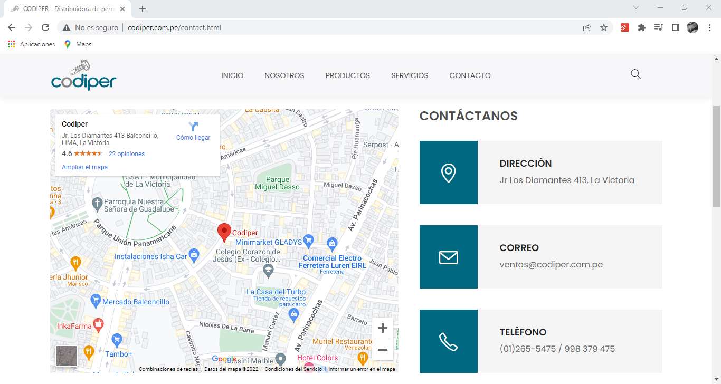Screen dimensions: 721x384
Task: Go to the INICIO menu item
Action: pyautogui.click(x=232, y=75)
